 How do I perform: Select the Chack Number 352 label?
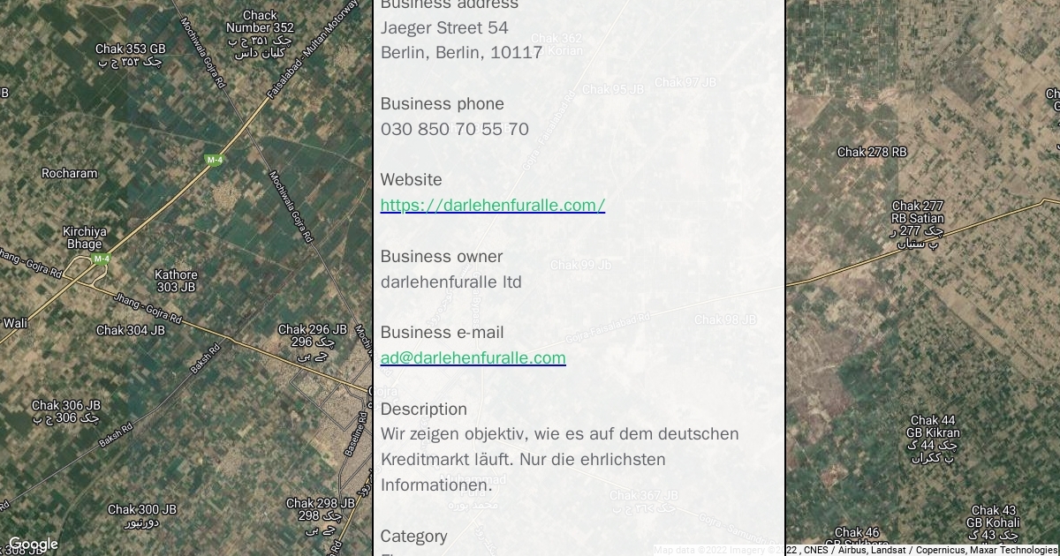coord(260,34)
